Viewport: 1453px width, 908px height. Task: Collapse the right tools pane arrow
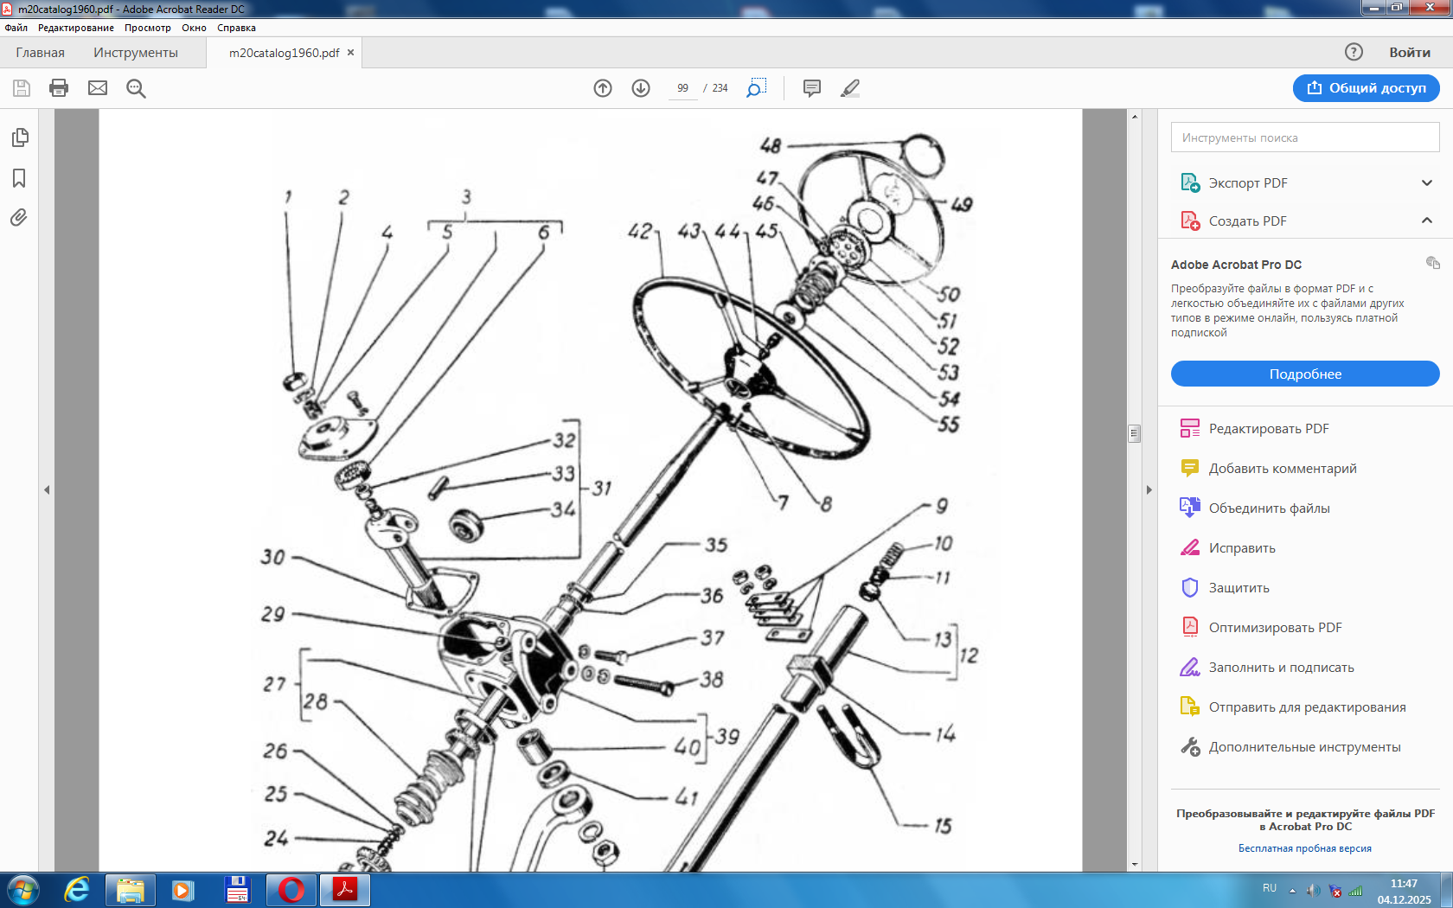coord(1149,489)
